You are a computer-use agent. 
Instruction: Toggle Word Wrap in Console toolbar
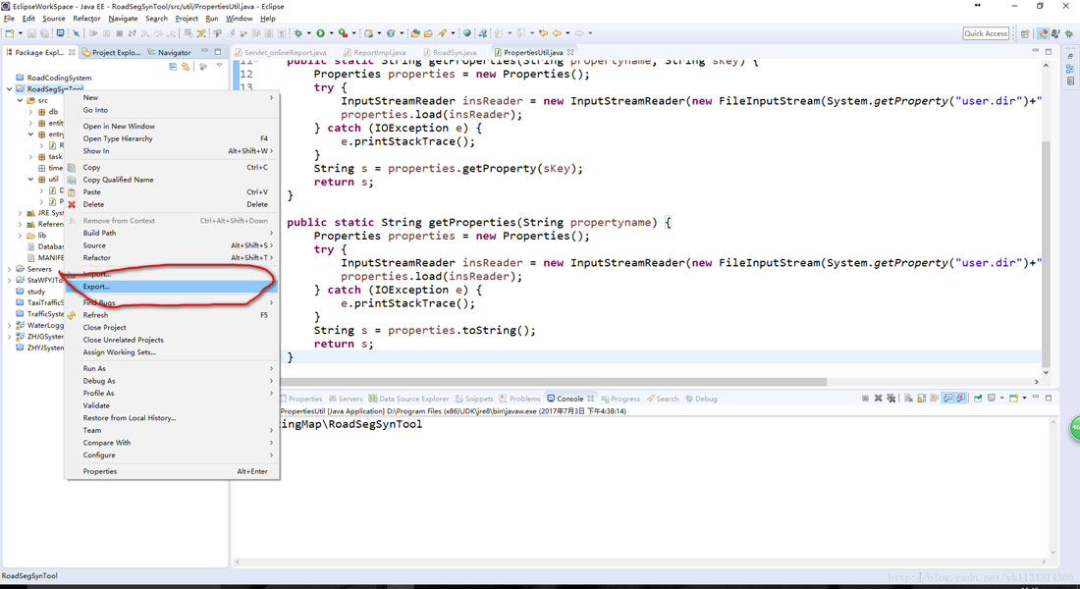935,399
